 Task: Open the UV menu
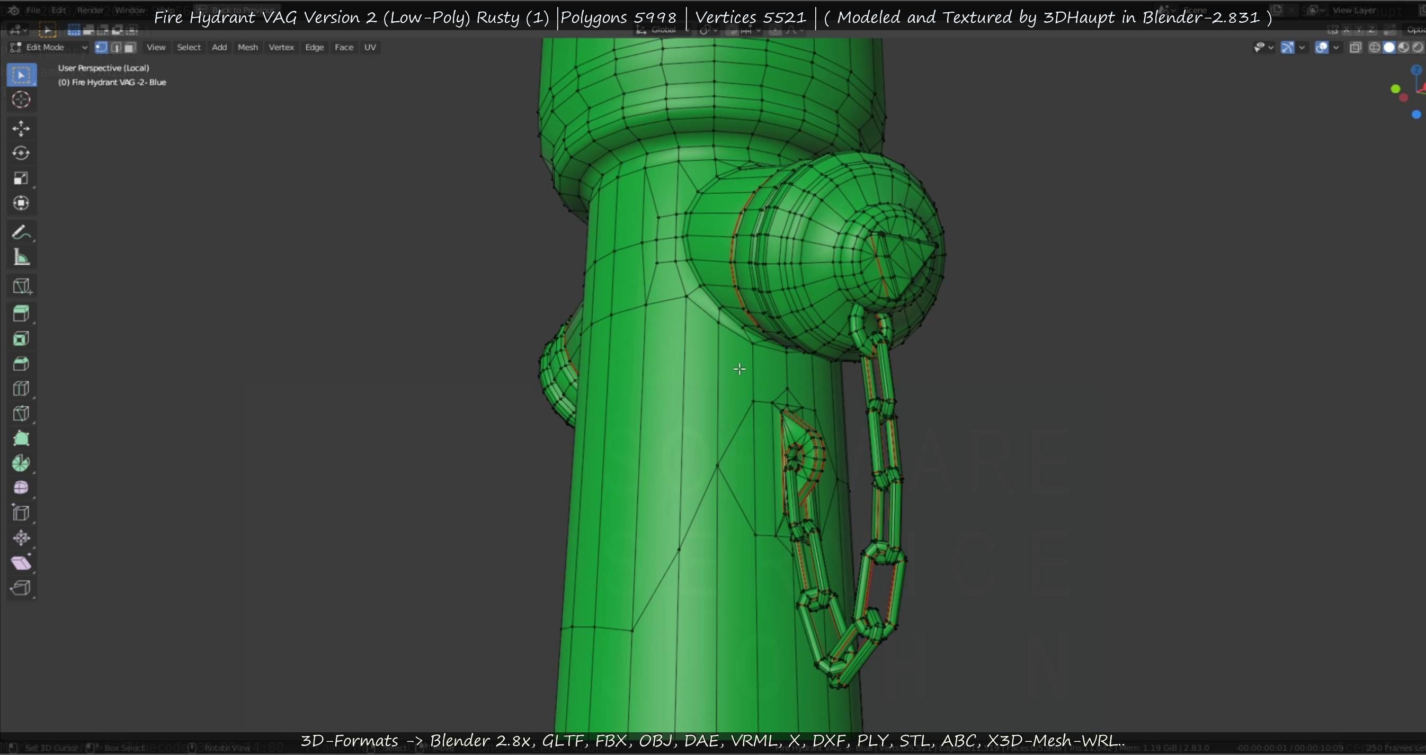(370, 48)
